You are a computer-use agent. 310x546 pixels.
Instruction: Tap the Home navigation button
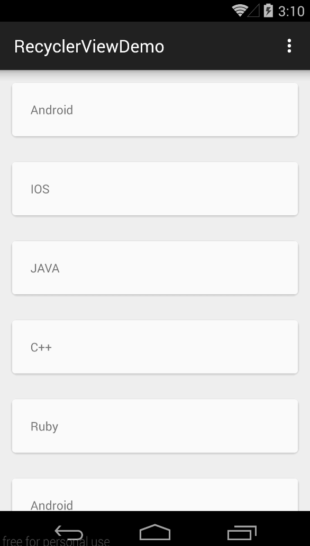click(155, 532)
